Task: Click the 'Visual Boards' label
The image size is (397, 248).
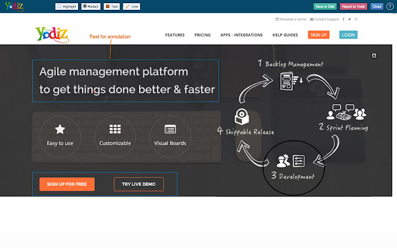Action: pos(170,143)
